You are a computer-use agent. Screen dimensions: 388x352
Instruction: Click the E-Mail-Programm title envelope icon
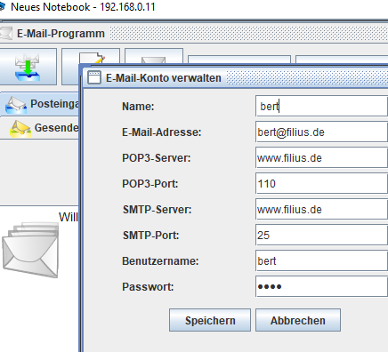pyautogui.click(x=6, y=33)
